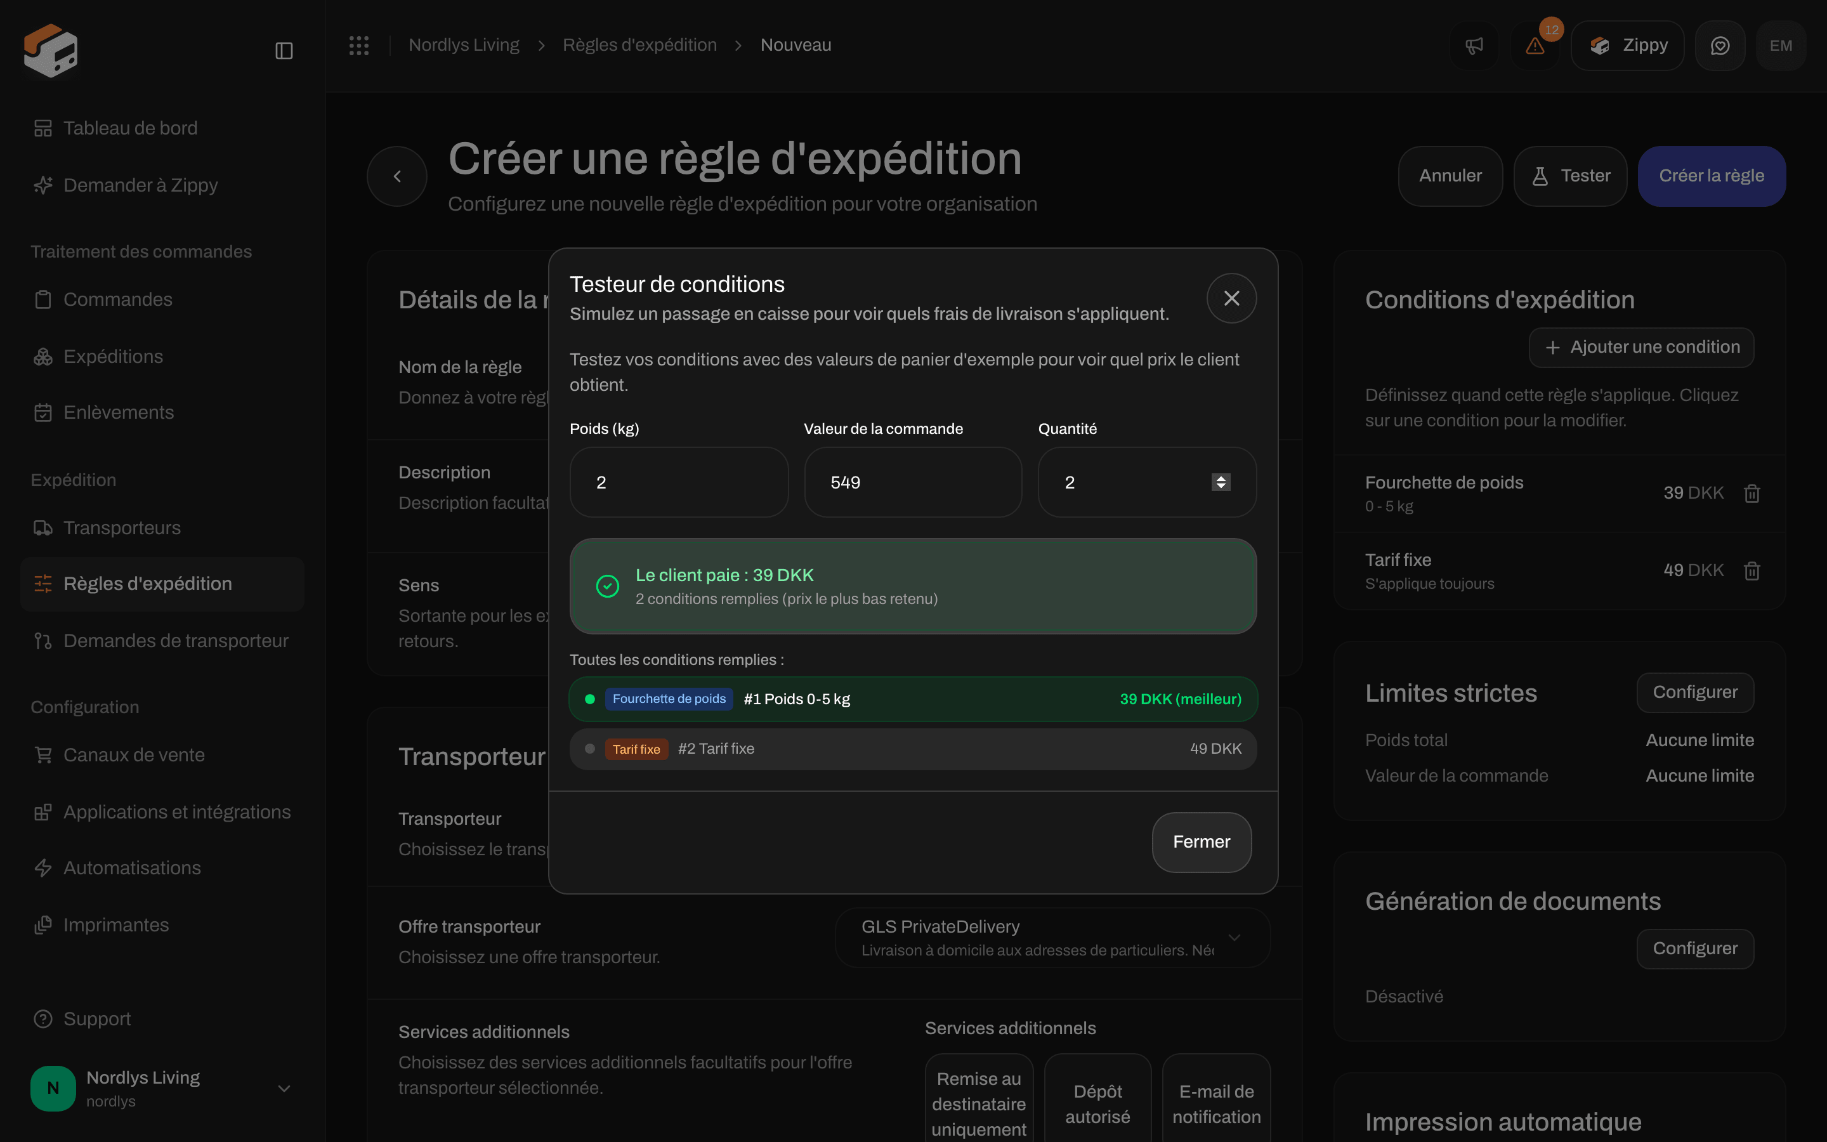Image resolution: width=1827 pixels, height=1142 pixels.
Task: Open Imprimantes in sidebar
Action: point(162,925)
